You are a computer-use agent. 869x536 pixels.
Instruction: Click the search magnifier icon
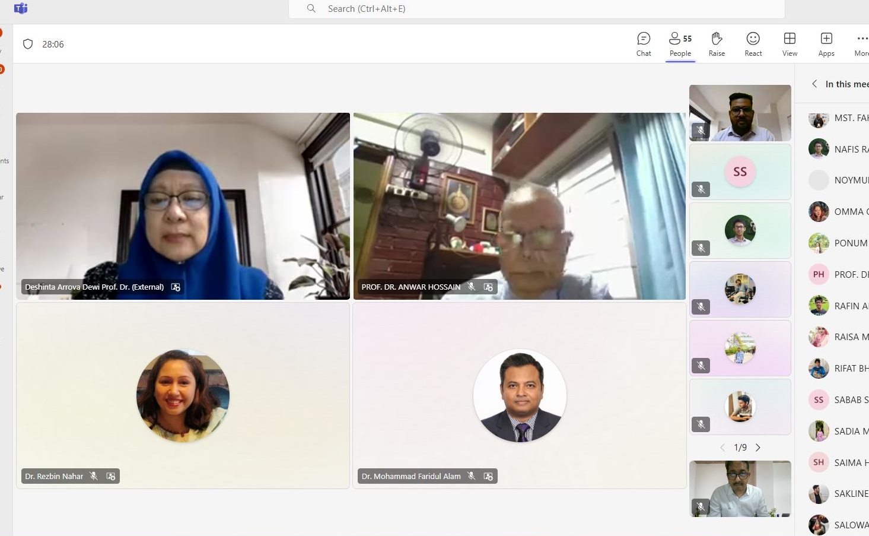(x=311, y=8)
